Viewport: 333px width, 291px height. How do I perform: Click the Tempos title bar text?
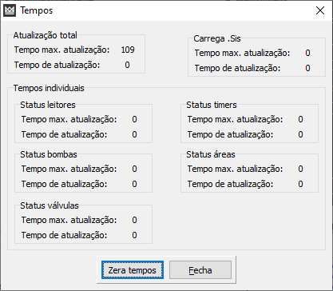coord(37,10)
